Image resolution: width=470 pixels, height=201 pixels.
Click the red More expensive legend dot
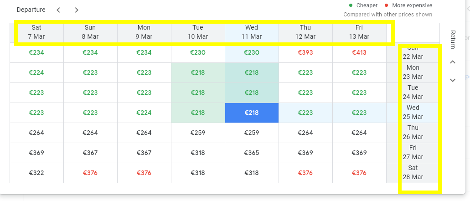coord(386,5)
